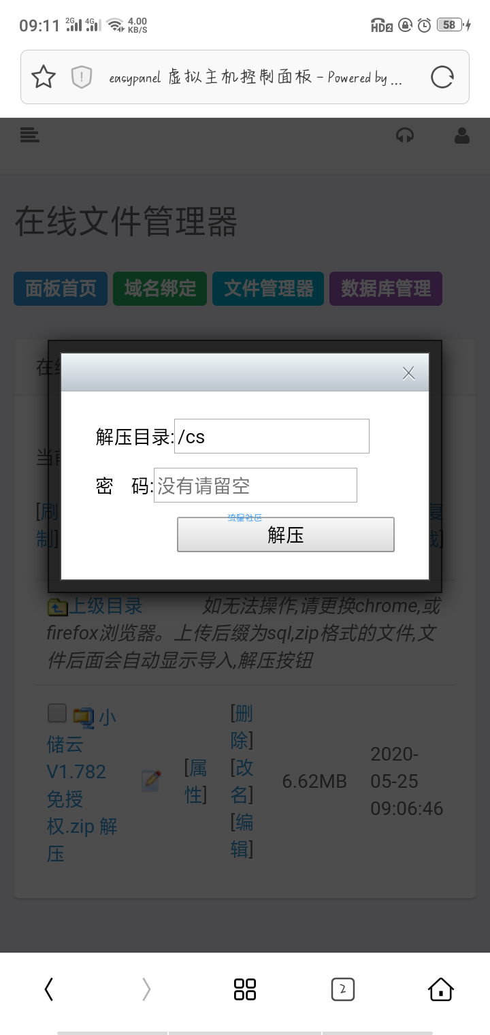Click the 解压 button in dialog
Viewport: 490px width, 1035px height.
pyautogui.click(x=286, y=535)
